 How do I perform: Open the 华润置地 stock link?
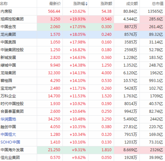[8, 119]
